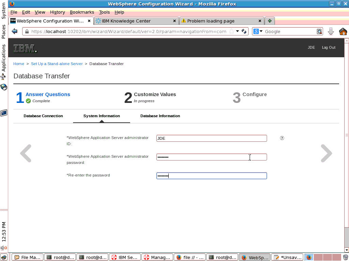Go to previous page with left chevron
The height and width of the screenshot is (261, 349).
point(26,153)
